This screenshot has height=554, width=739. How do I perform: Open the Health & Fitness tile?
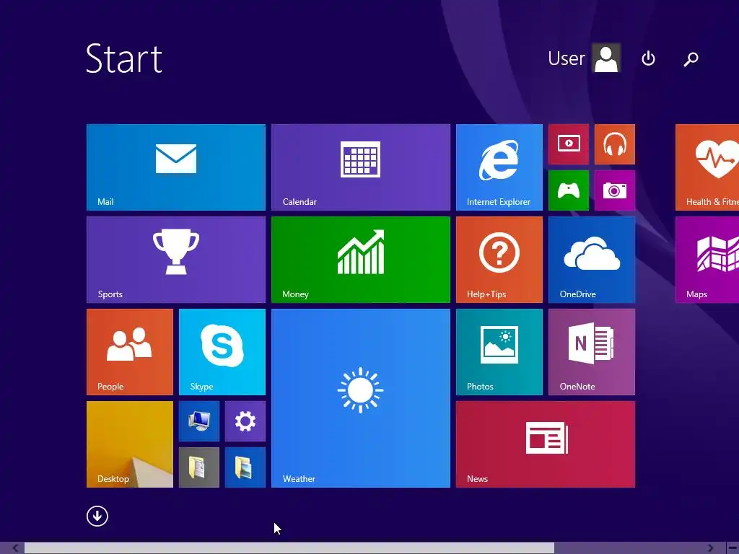707,167
